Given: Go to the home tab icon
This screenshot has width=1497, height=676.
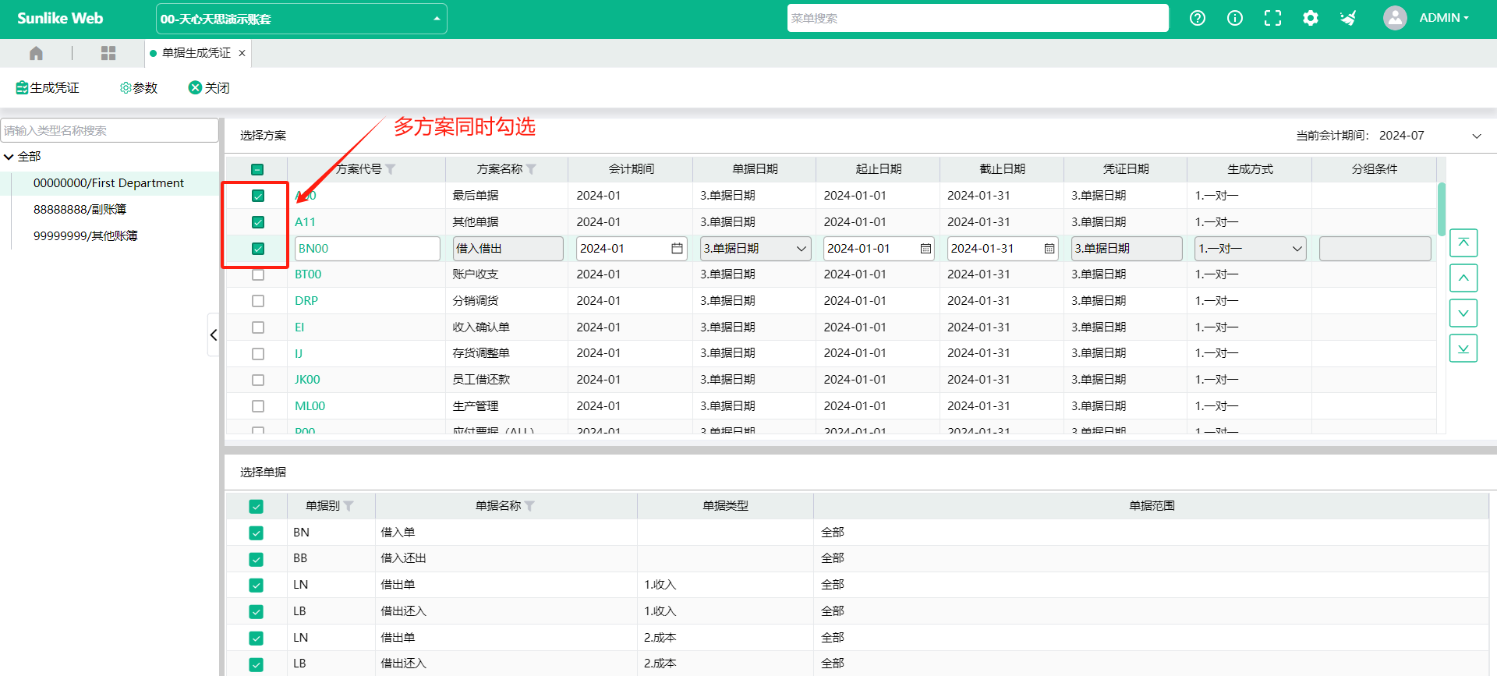Looking at the screenshot, I should (36, 53).
